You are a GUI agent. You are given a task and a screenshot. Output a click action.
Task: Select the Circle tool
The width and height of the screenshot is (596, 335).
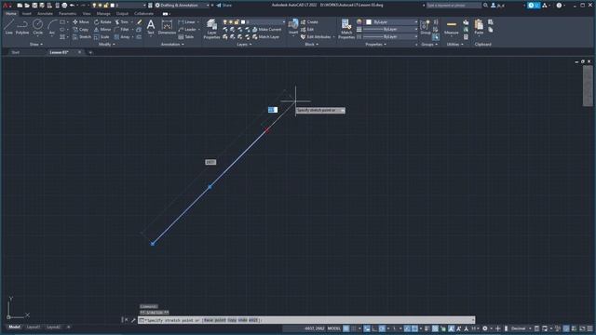point(37,27)
